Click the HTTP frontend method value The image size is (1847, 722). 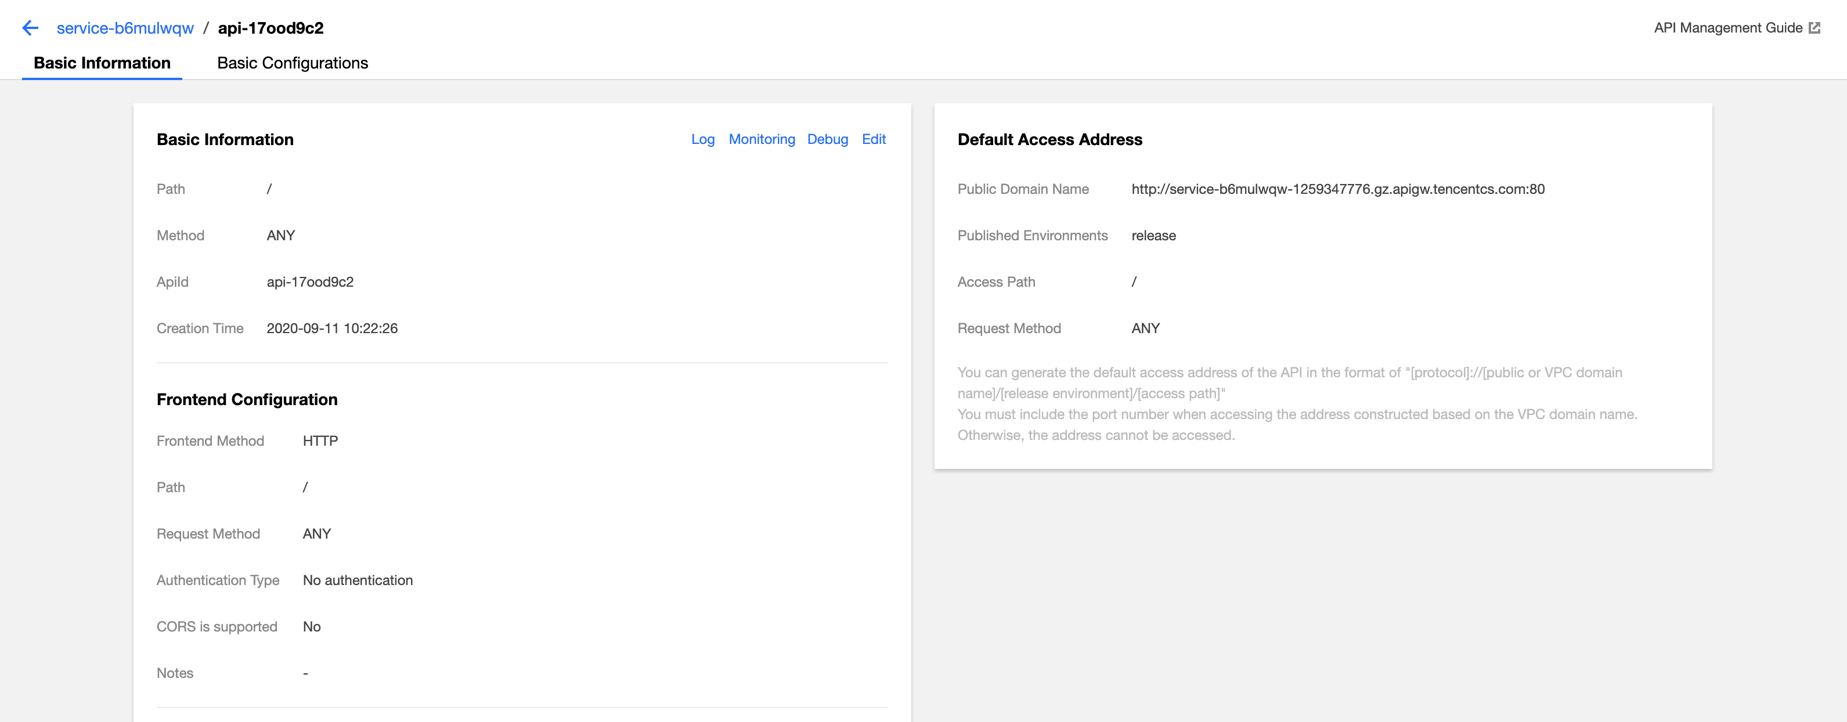click(x=320, y=441)
